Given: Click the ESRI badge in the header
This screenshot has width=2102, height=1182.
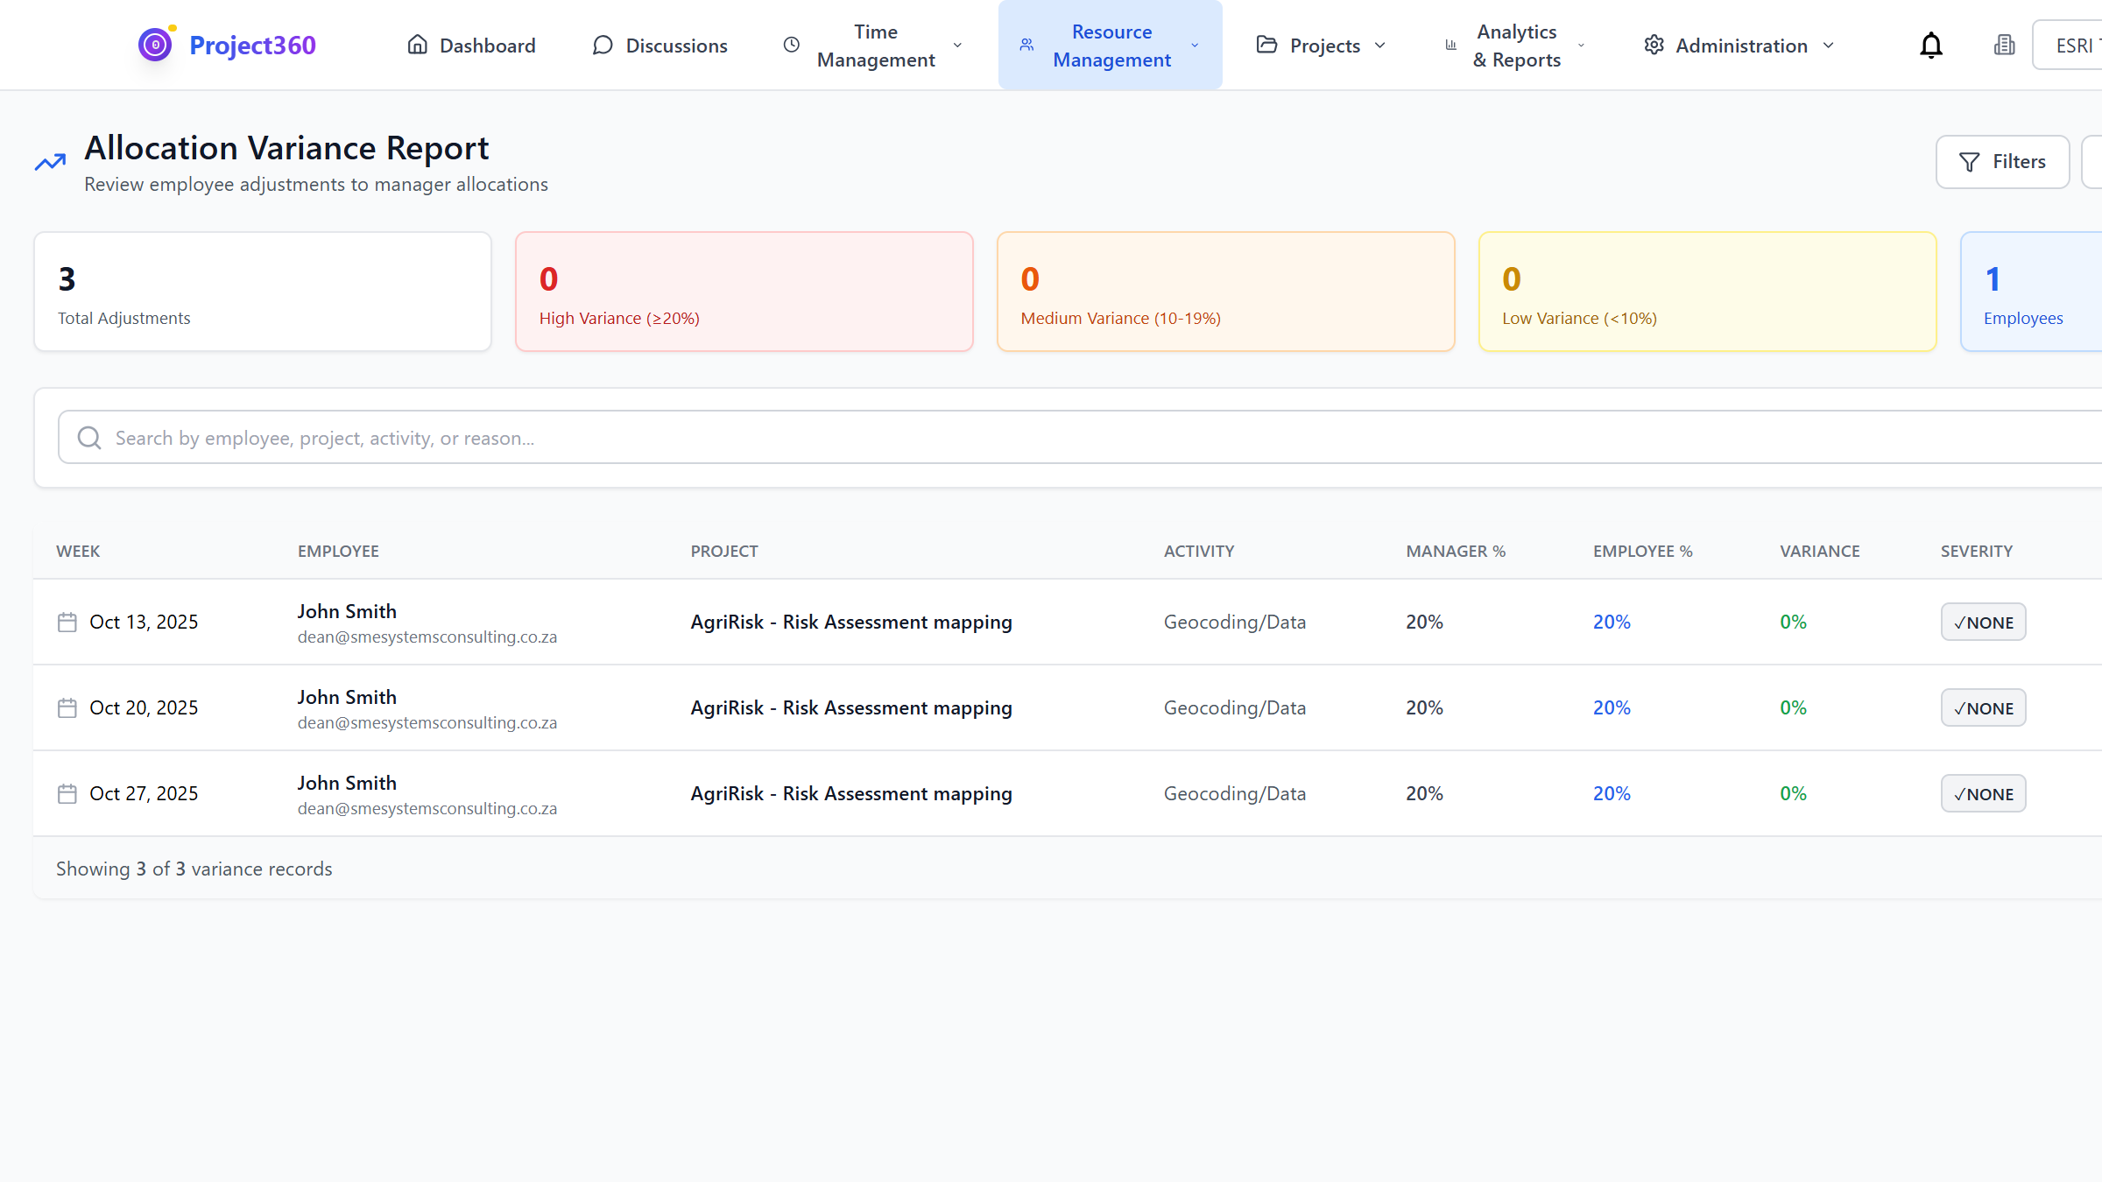Looking at the screenshot, I should click(x=2074, y=45).
